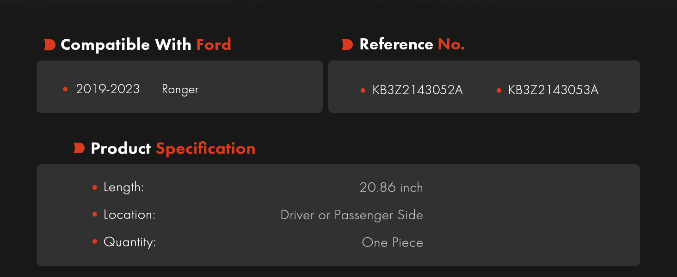The height and width of the screenshot is (277, 677).
Task: Click the Driver or Passenger Side value
Action: pyautogui.click(x=352, y=215)
